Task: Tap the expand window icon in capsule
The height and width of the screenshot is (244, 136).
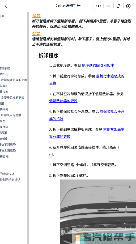Action: click(118, 6)
